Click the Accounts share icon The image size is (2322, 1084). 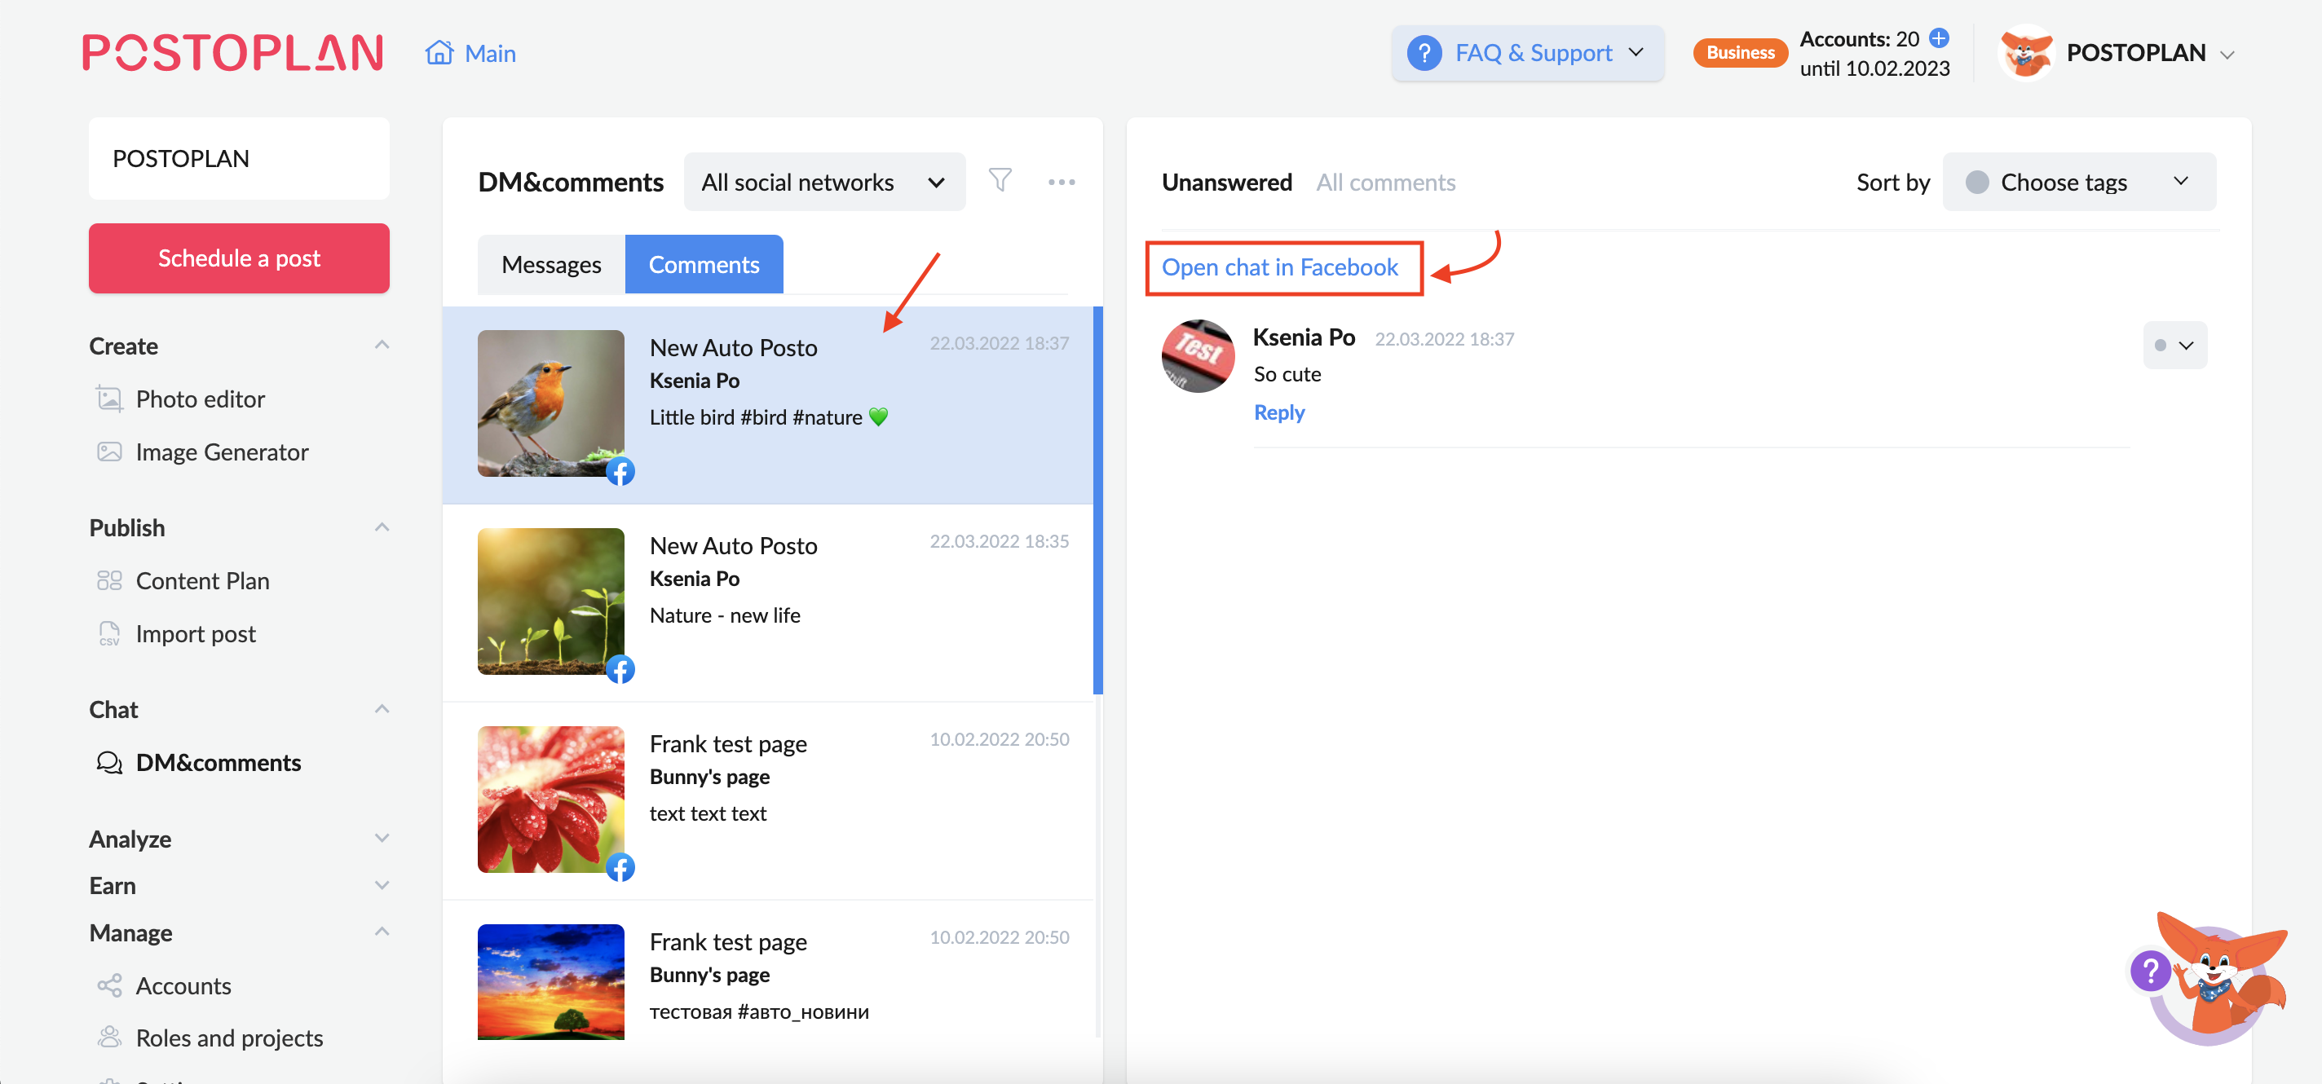pos(109,985)
